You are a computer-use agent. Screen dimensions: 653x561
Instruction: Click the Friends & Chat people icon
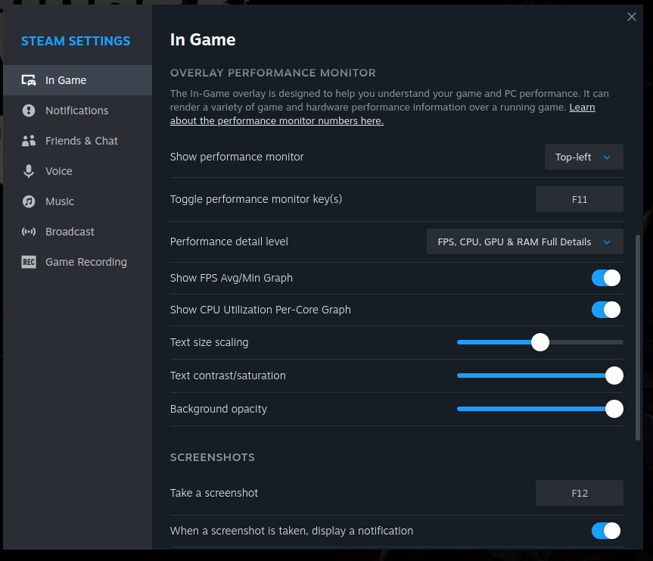[29, 141]
